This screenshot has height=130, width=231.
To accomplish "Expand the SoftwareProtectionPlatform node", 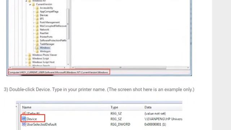I will coord(34,40).
